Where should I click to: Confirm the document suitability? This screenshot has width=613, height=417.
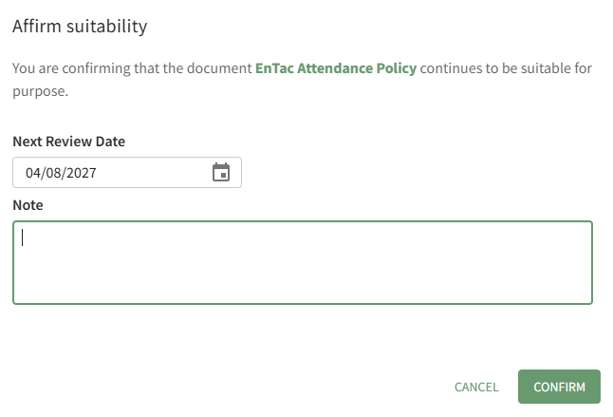(559, 387)
